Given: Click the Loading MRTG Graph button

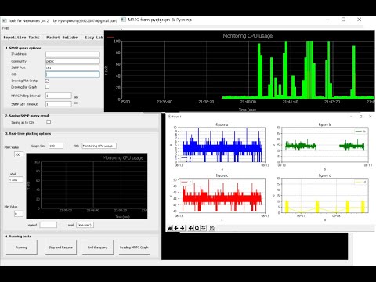Looking at the screenshot, I should click(134, 248).
